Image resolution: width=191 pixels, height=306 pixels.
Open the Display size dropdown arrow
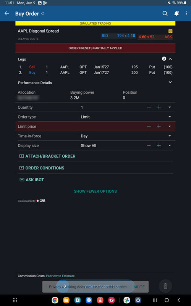pos(170,146)
